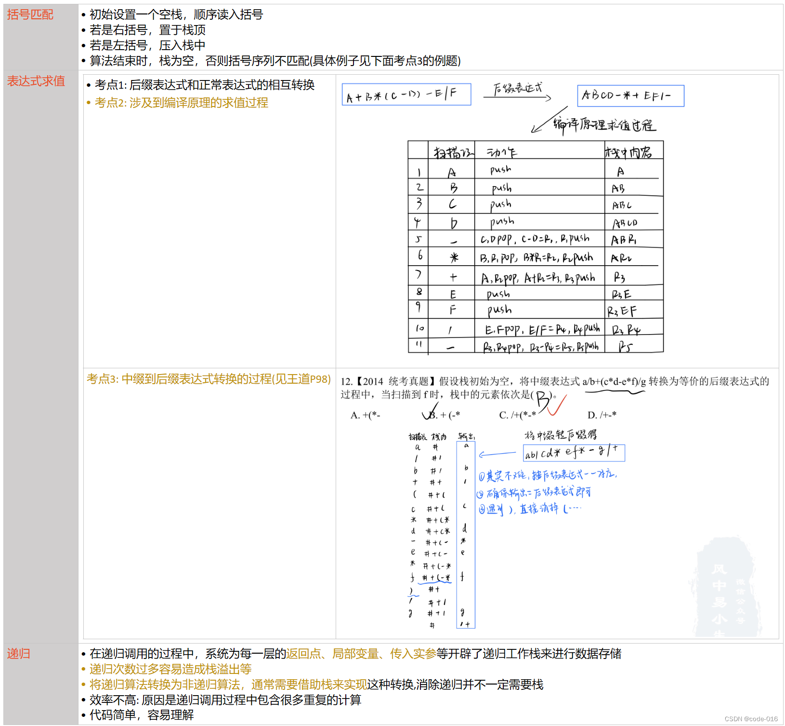Screen dimensions: 785x726
Task: Select the line 若是左括号，压入栈中
Action: pos(147,45)
